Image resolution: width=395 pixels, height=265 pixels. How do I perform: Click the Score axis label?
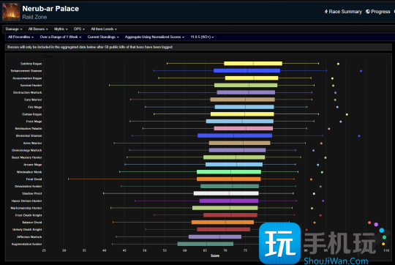click(215, 255)
